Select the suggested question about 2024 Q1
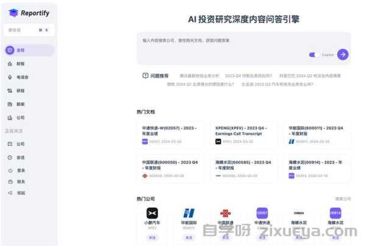 coord(201,84)
